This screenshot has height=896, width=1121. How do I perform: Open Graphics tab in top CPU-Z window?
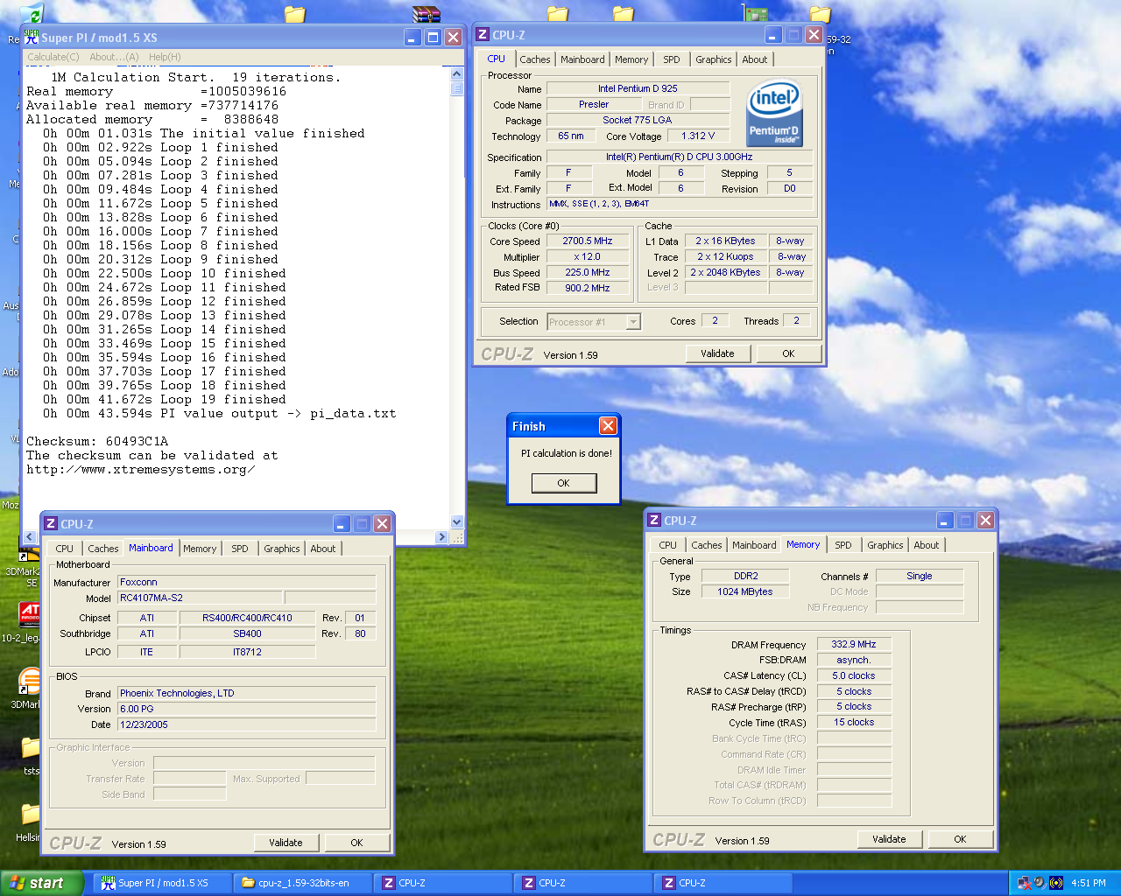(x=714, y=59)
